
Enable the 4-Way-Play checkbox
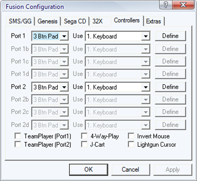84,136
